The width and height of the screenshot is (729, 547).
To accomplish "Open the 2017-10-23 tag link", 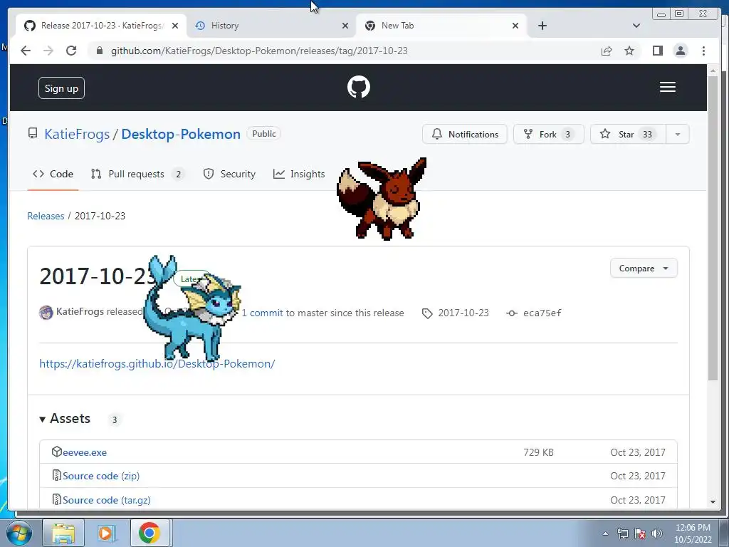I will tap(463, 313).
